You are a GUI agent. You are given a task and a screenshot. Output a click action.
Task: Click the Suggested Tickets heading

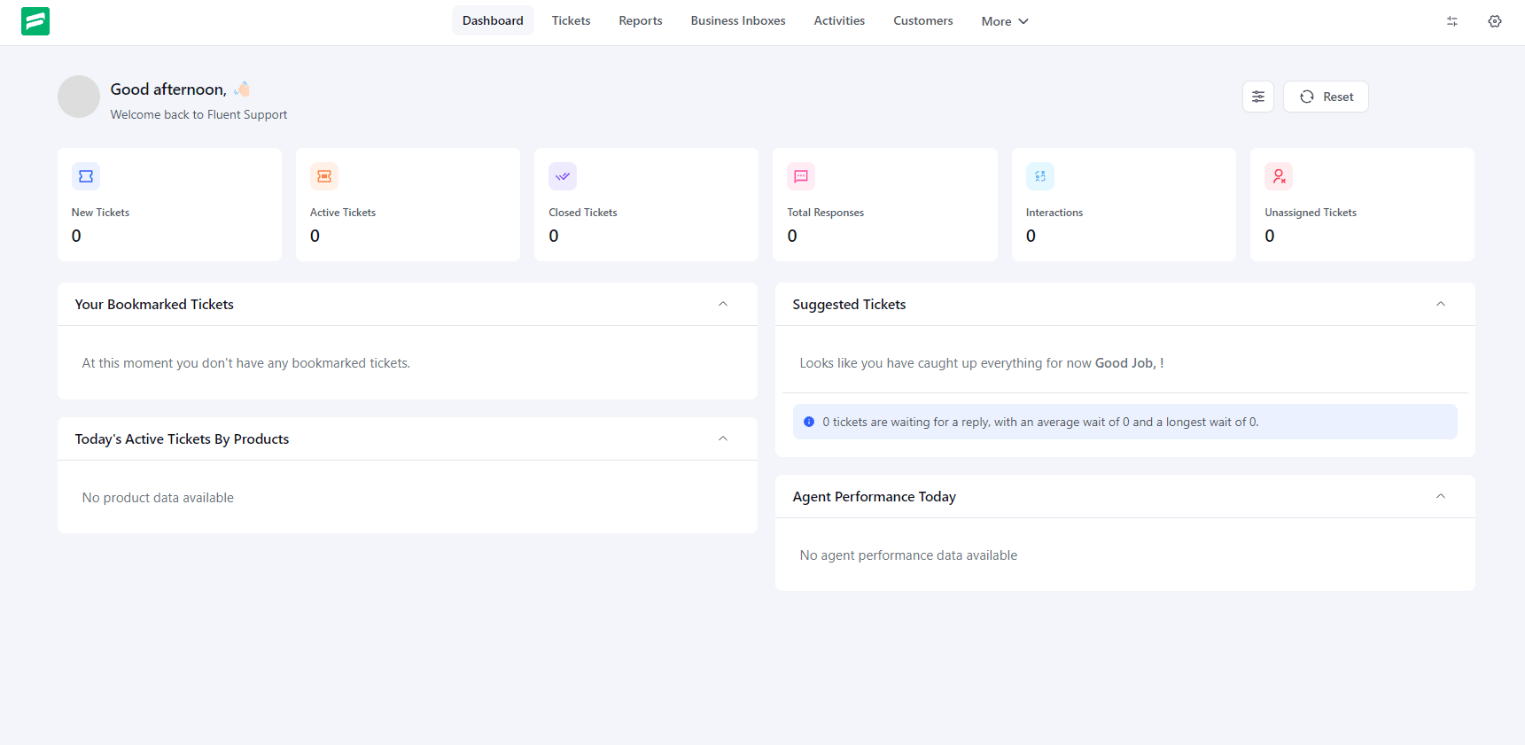(x=849, y=304)
